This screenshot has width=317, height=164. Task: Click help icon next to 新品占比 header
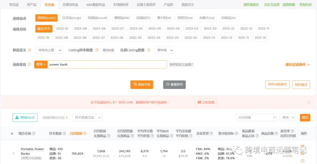pos(257,136)
